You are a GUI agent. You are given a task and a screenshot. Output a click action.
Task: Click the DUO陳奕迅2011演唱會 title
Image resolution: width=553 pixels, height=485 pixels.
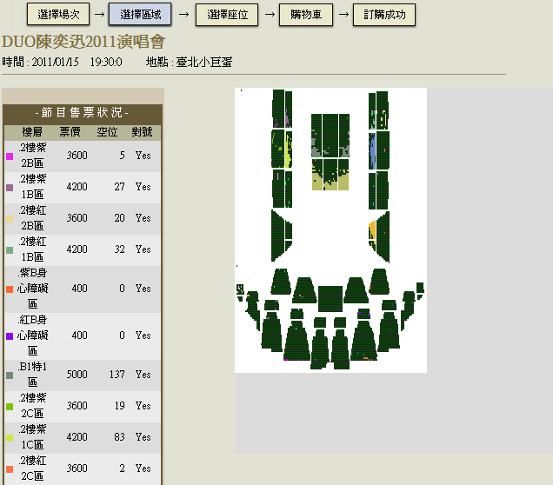83,42
